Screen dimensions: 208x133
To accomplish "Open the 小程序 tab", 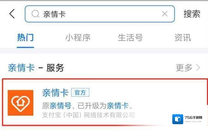I will (78, 38).
